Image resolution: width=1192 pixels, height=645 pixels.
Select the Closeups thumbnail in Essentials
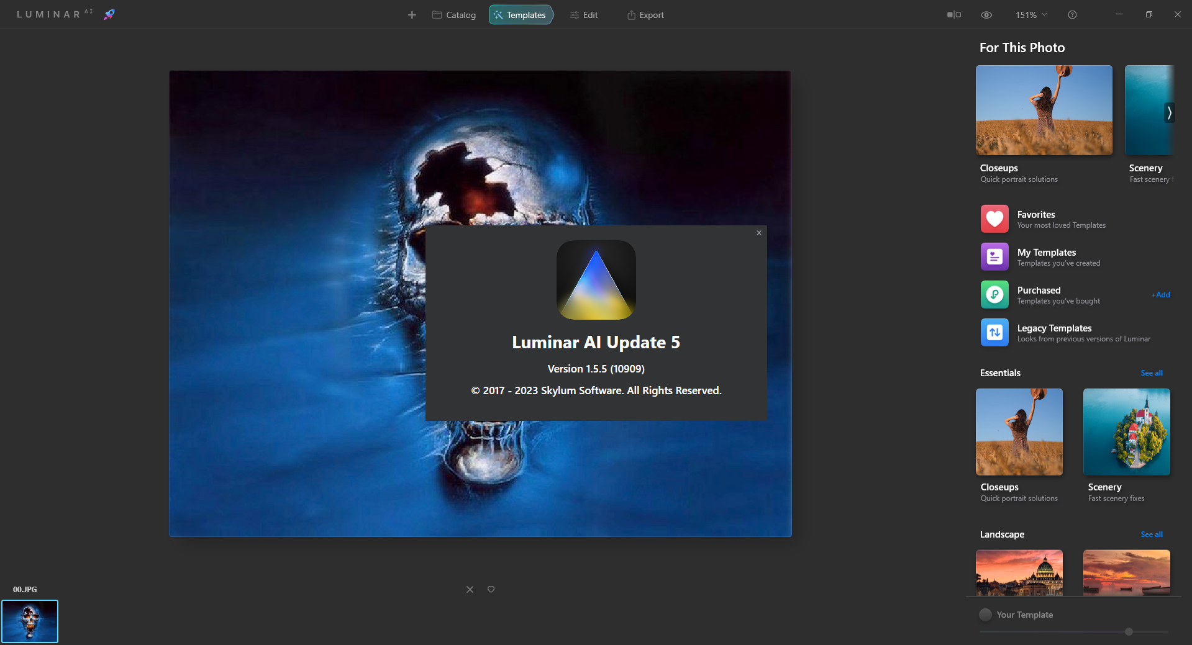pos(1019,432)
